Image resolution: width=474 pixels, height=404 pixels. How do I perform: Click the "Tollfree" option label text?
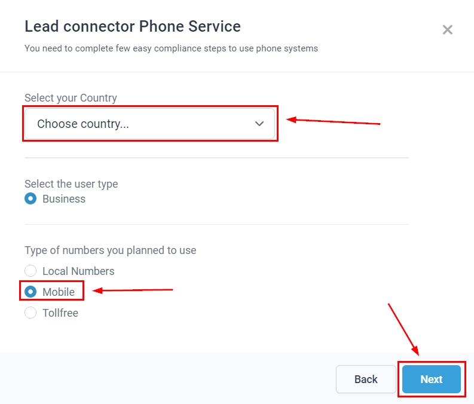coord(60,313)
